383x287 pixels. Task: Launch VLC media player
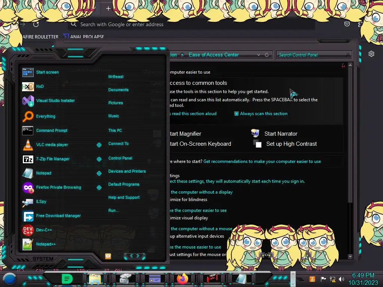[x=45, y=145]
